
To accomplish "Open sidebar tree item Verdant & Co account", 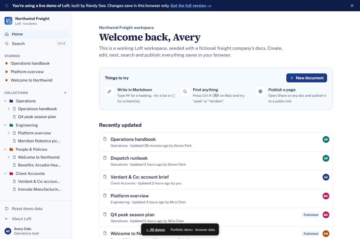I will pos(39,181).
